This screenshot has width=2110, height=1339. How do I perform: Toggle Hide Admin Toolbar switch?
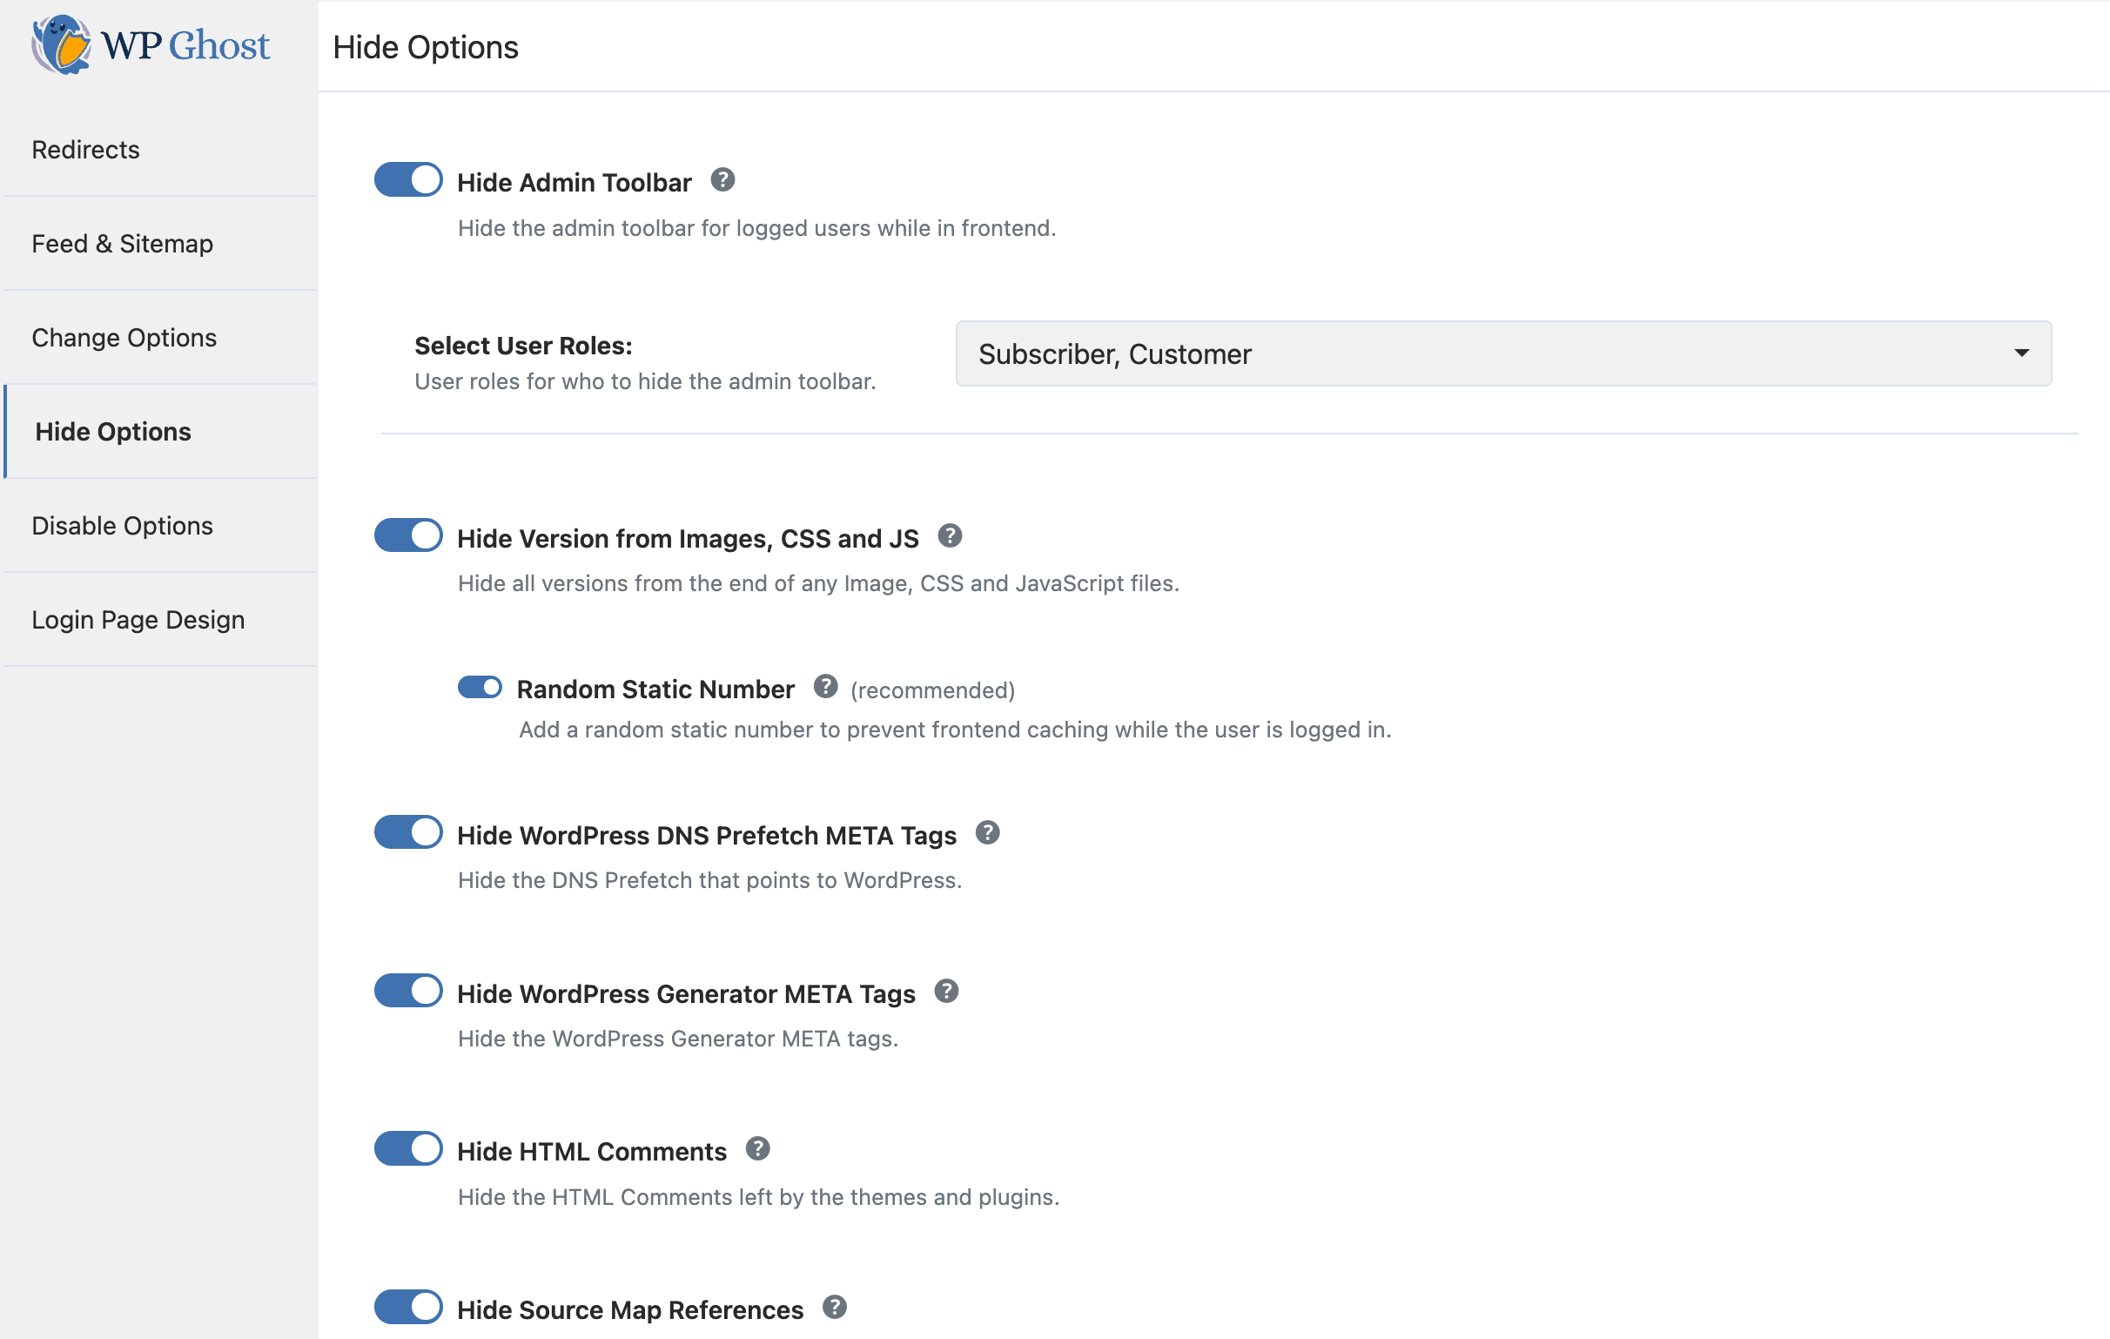pyautogui.click(x=408, y=180)
